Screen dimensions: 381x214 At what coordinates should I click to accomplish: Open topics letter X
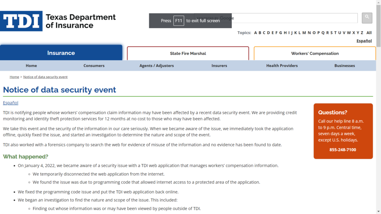coord(354,33)
